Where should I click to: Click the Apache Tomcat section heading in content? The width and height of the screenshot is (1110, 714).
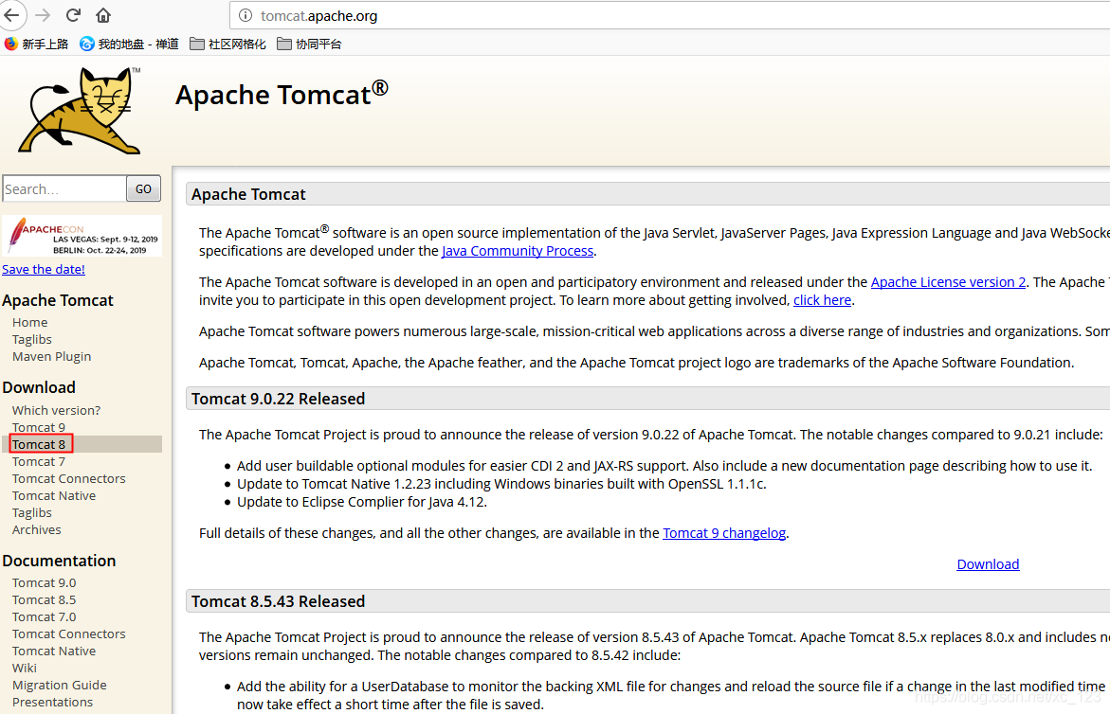pos(248,194)
